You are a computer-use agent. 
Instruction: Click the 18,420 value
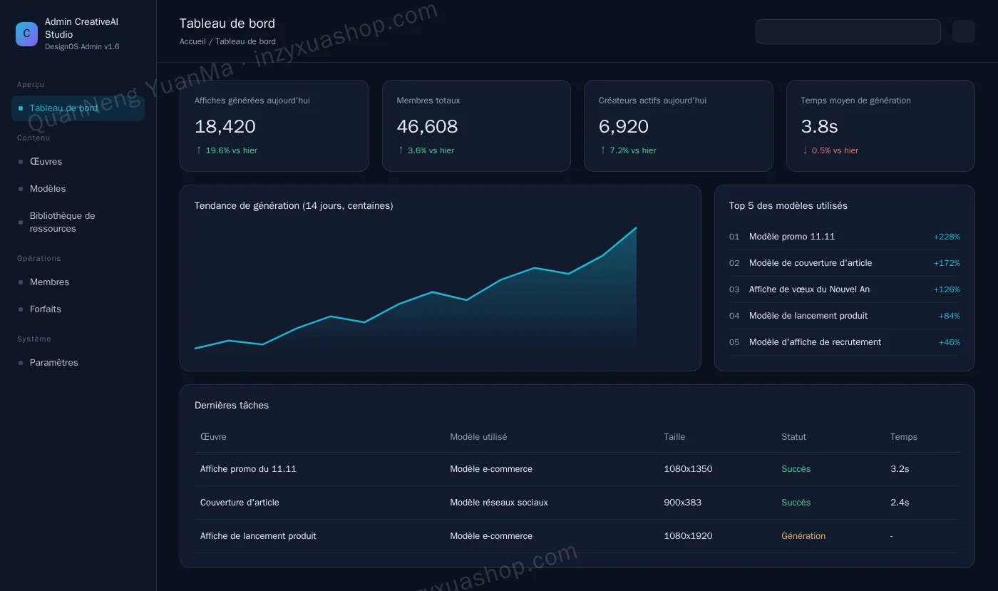[x=225, y=127]
